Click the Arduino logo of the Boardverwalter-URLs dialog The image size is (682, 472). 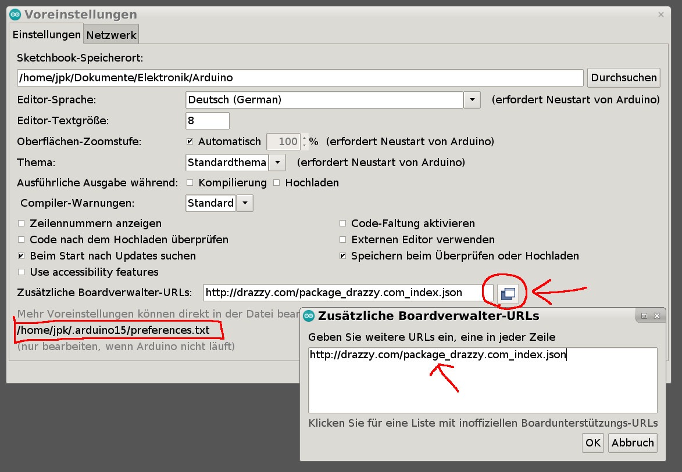click(309, 316)
